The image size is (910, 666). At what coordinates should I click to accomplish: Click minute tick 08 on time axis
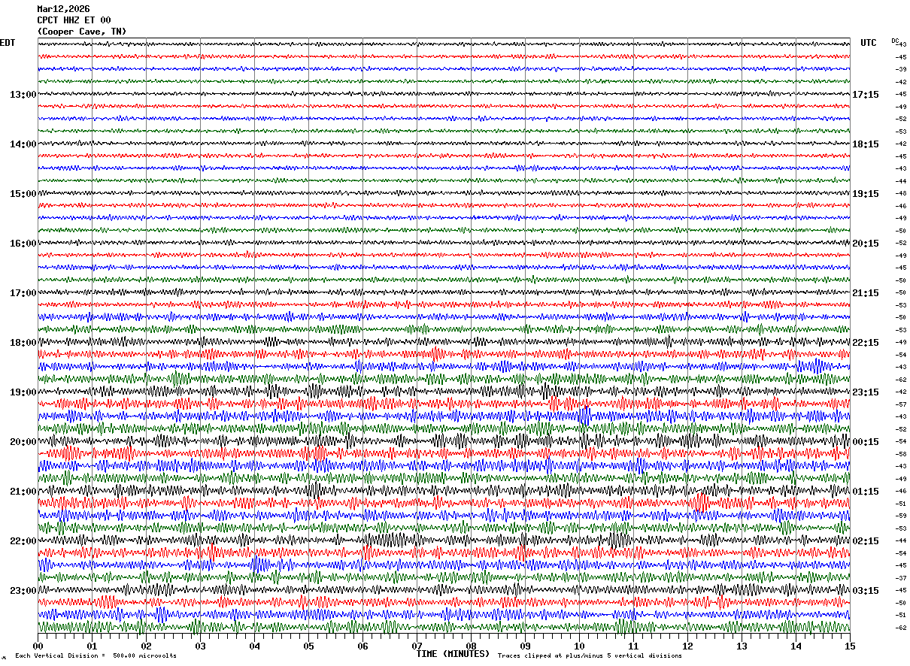coord(472,646)
